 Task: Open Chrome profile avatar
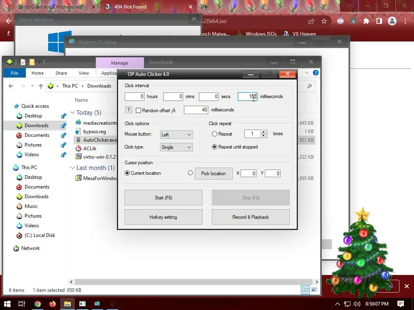pos(392,21)
